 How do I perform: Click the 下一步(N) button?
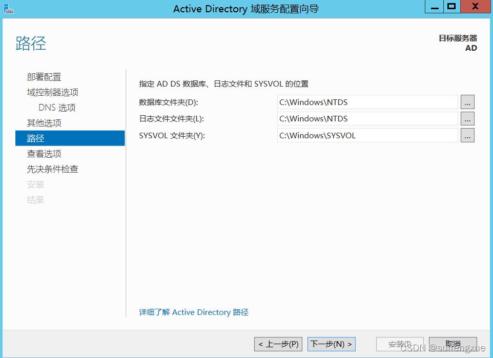[x=331, y=344]
